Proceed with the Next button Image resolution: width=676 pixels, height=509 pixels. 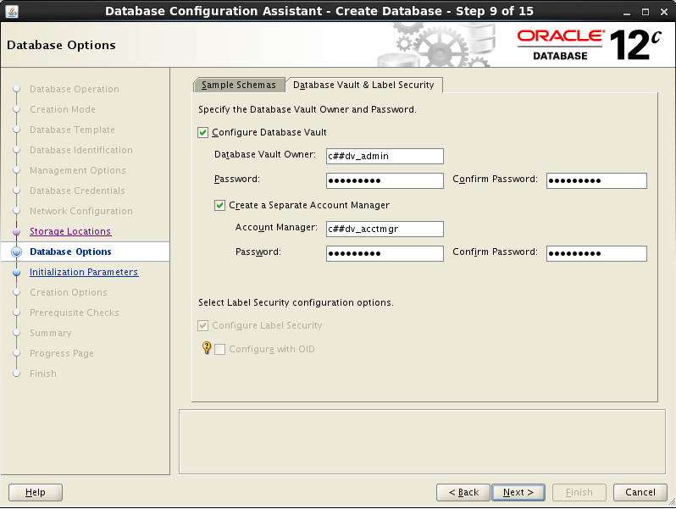click(x=518, y=492)
